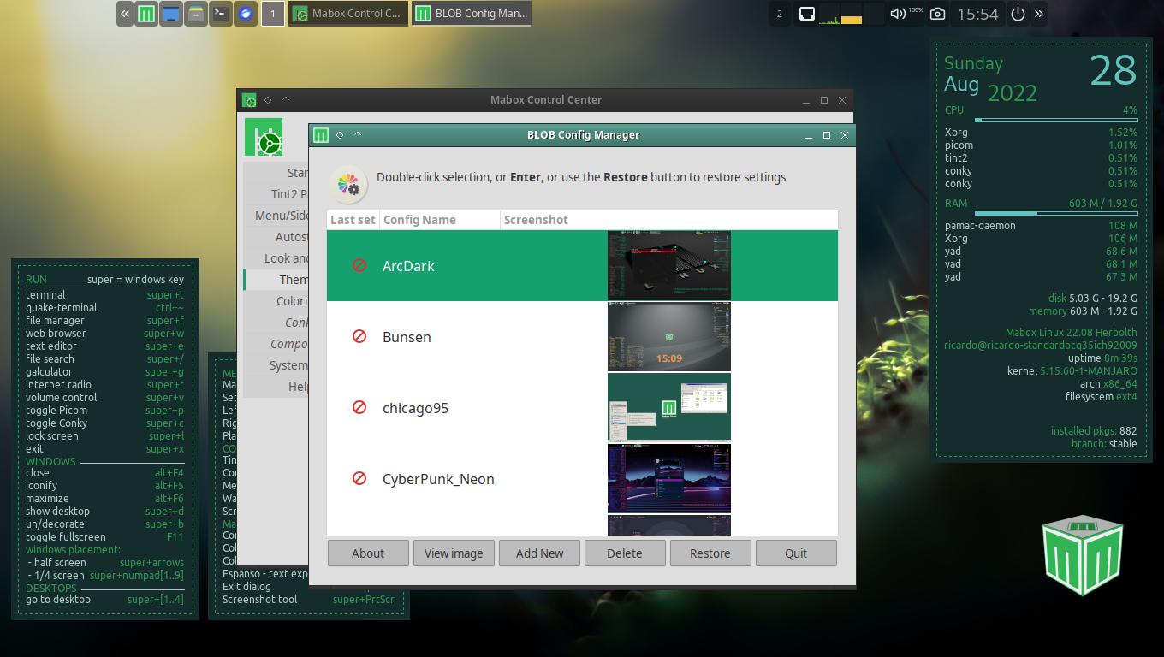The width and height of the screenshot is (1164, 657).
Task: Sort by the Last set column header
Action: coord(353,220)
